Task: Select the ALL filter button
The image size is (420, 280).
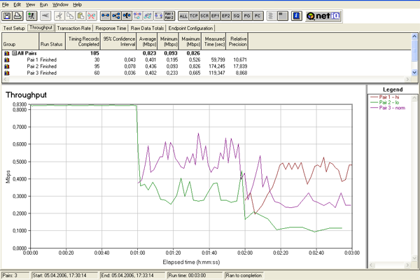Action: [183, 16]
